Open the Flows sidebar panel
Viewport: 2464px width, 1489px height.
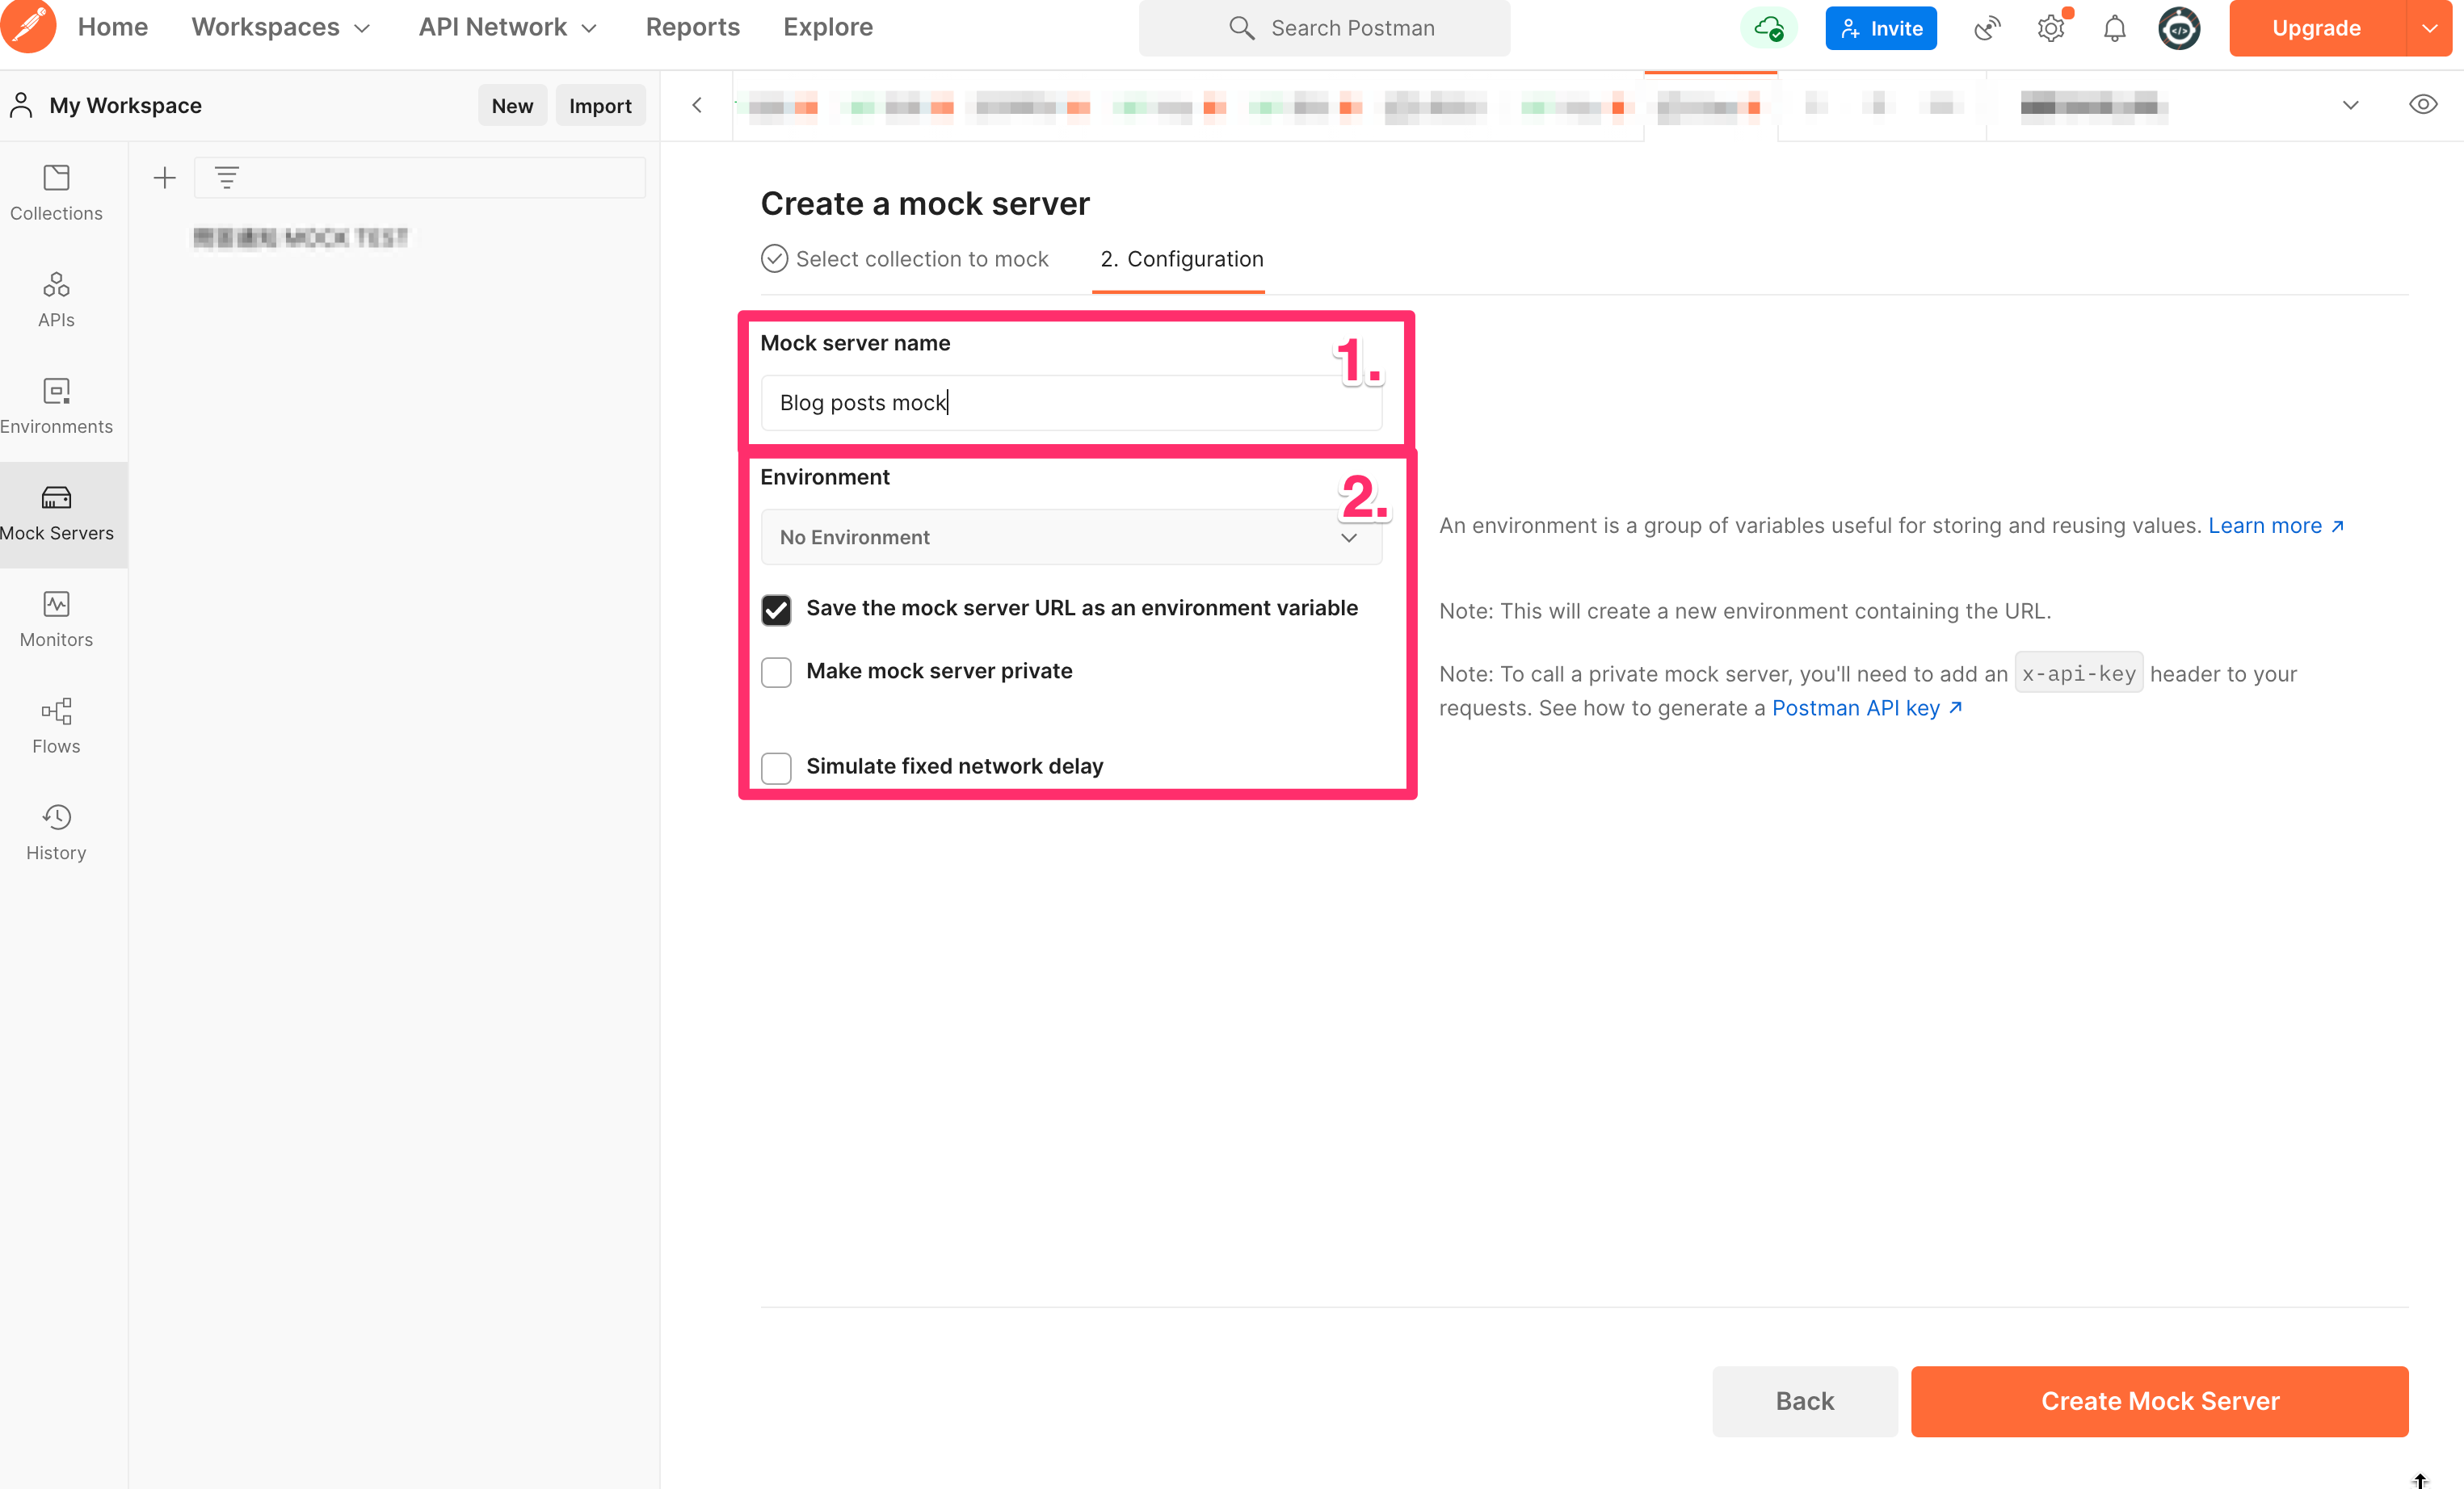coord(56,727)
